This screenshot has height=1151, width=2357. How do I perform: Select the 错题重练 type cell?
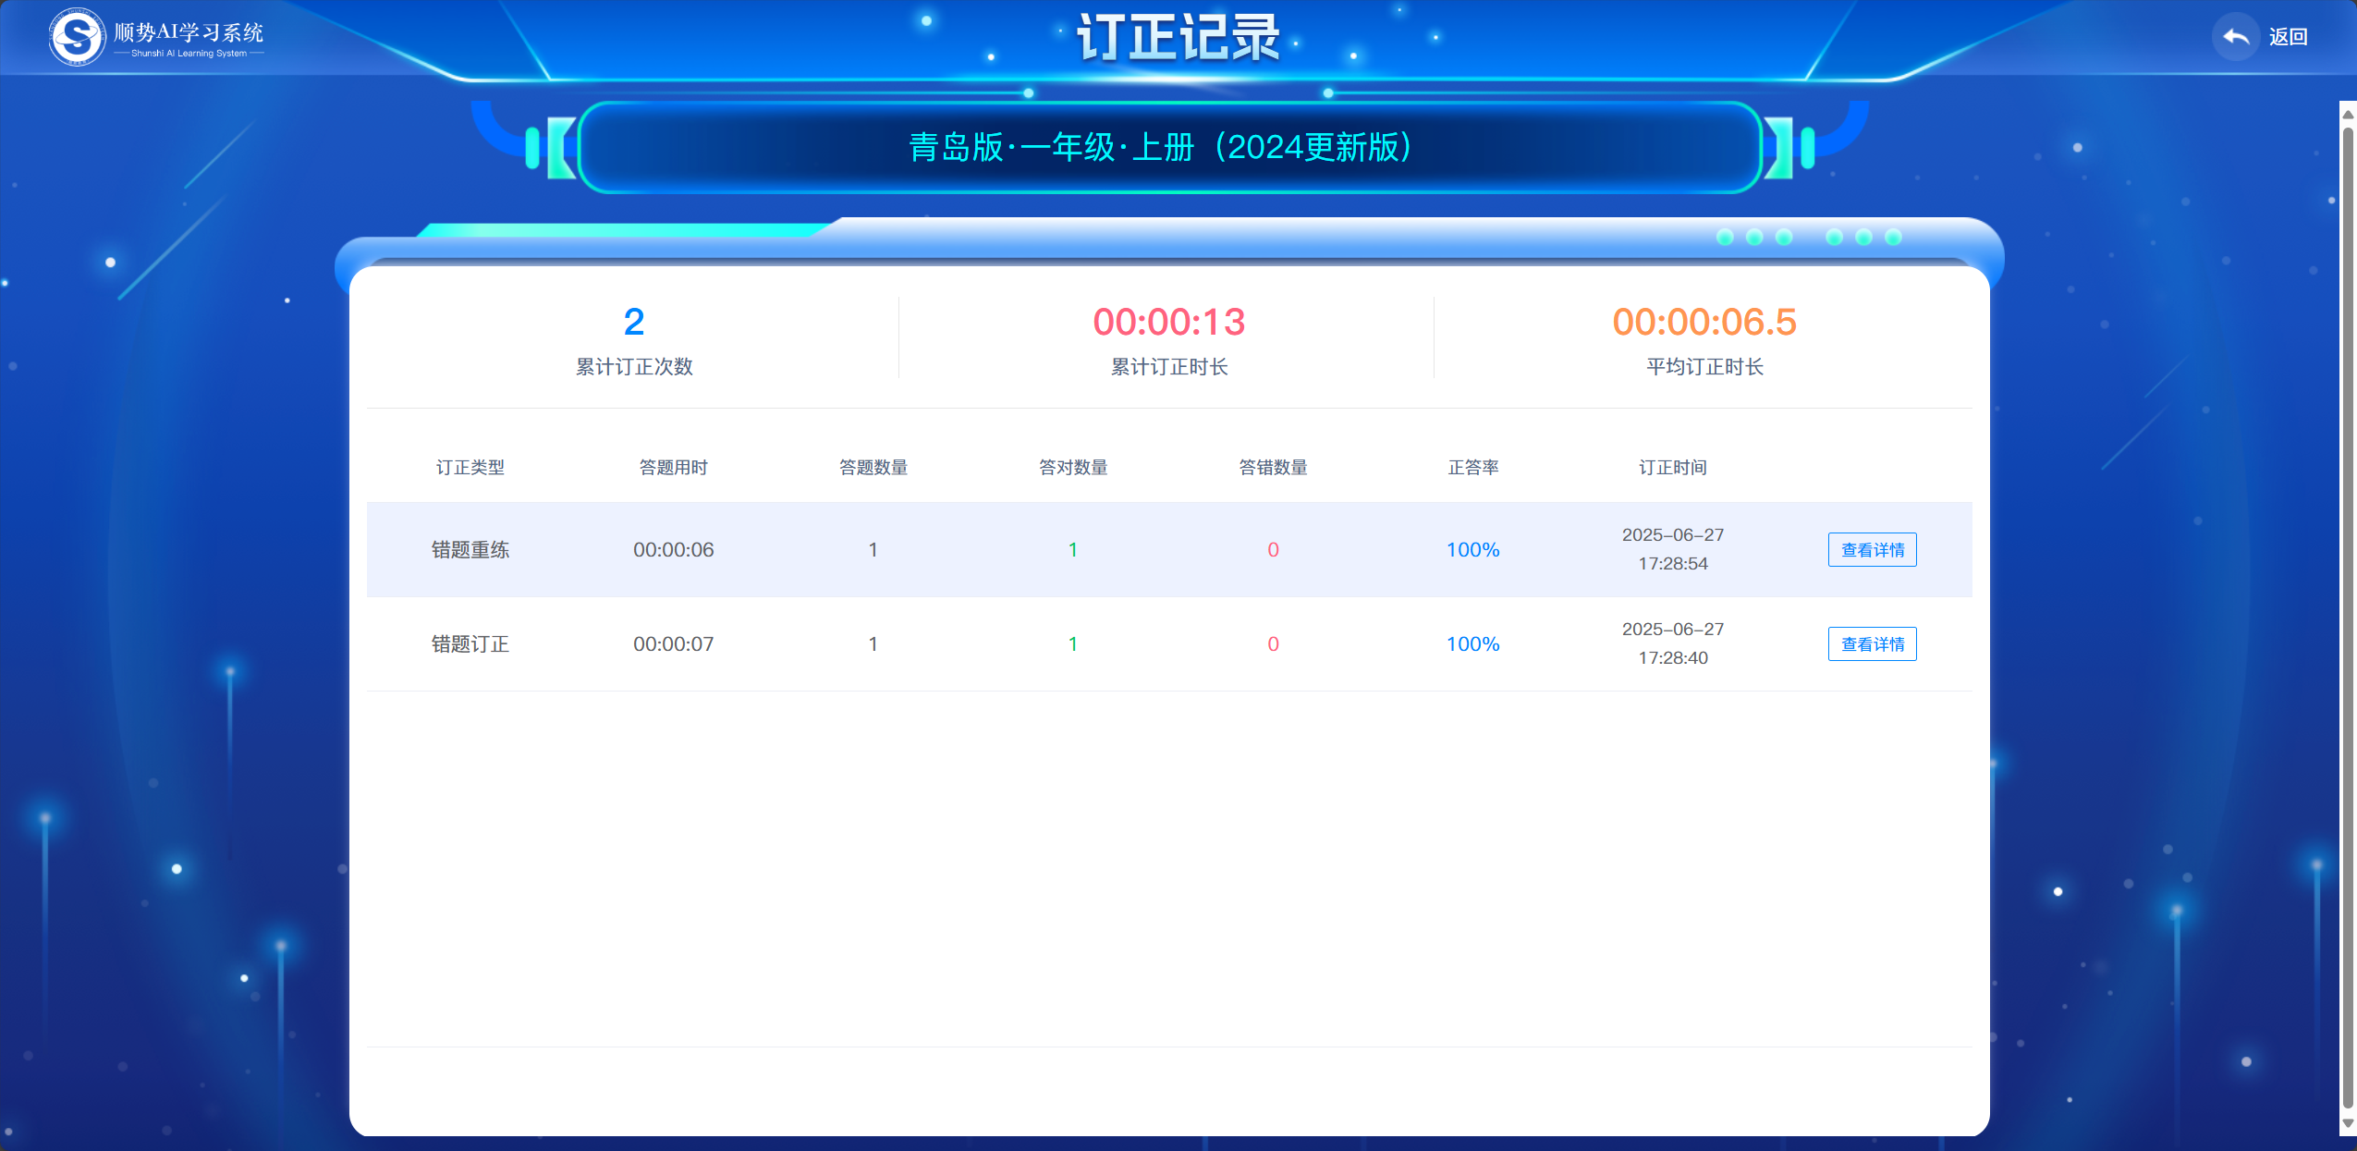click(470, 550)
